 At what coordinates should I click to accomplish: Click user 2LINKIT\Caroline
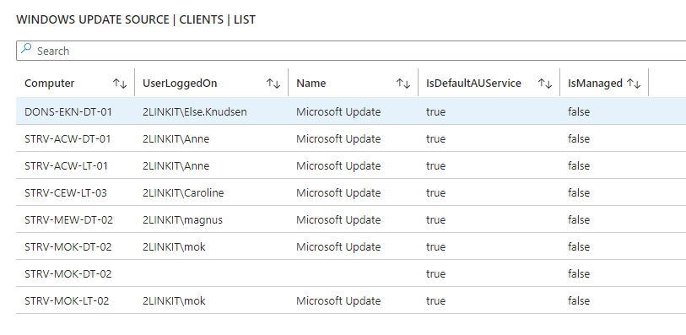tap(183, 193)
